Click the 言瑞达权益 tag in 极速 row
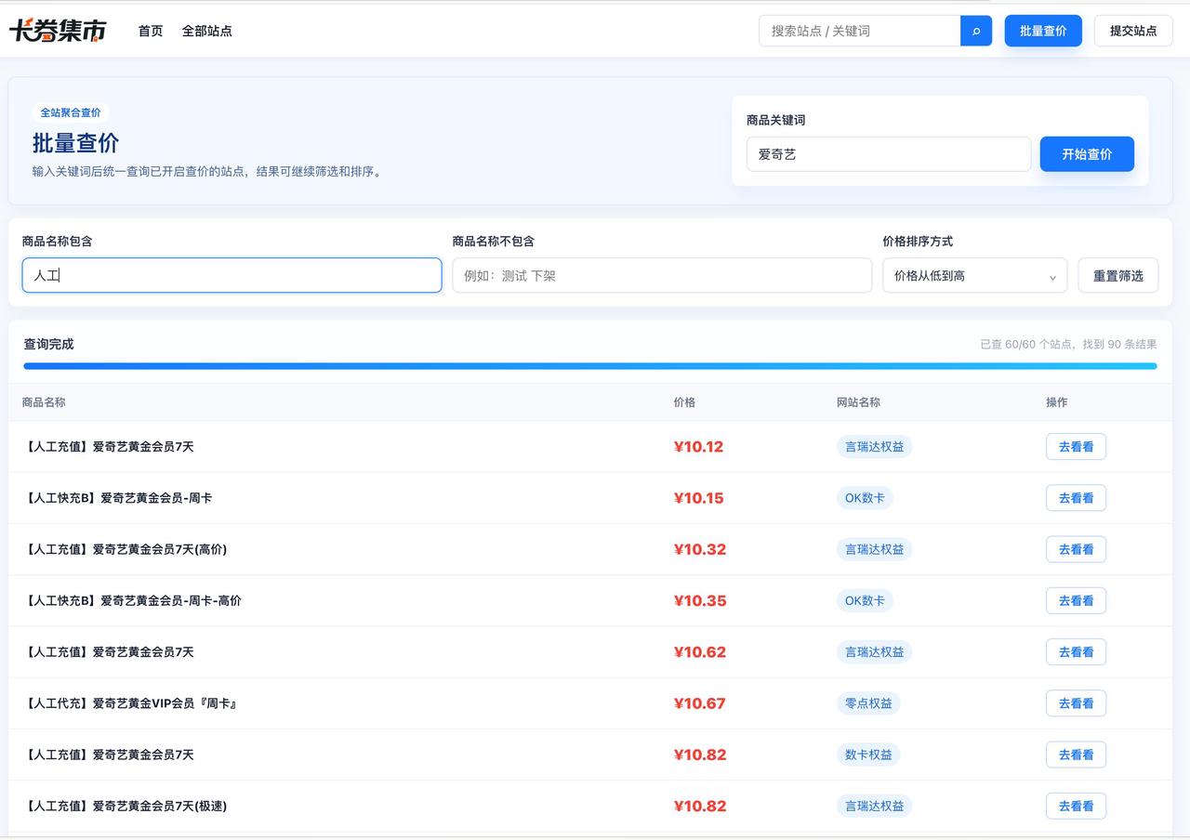The height and width of the screenshot is (840, 1190). pyautogui.click(x=874, y=806)
